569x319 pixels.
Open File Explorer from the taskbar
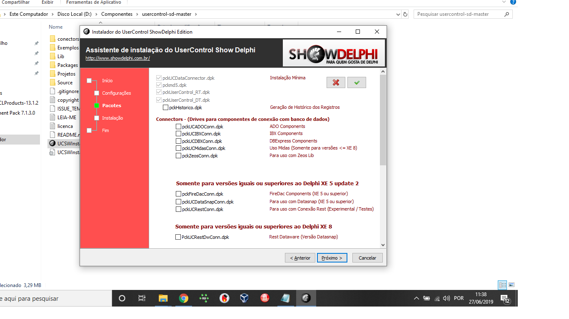163,298
